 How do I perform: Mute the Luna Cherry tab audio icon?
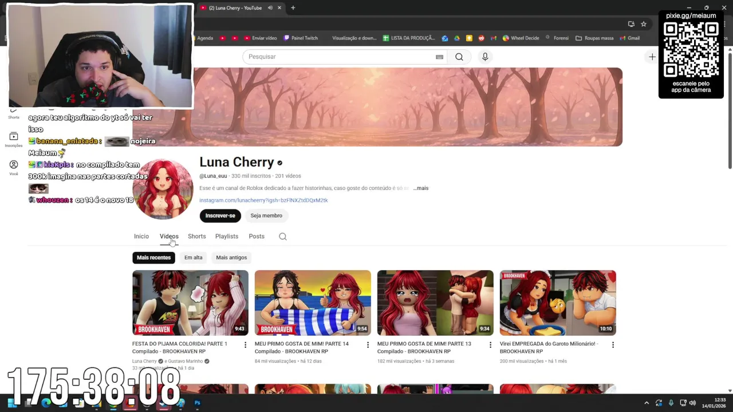270,8
